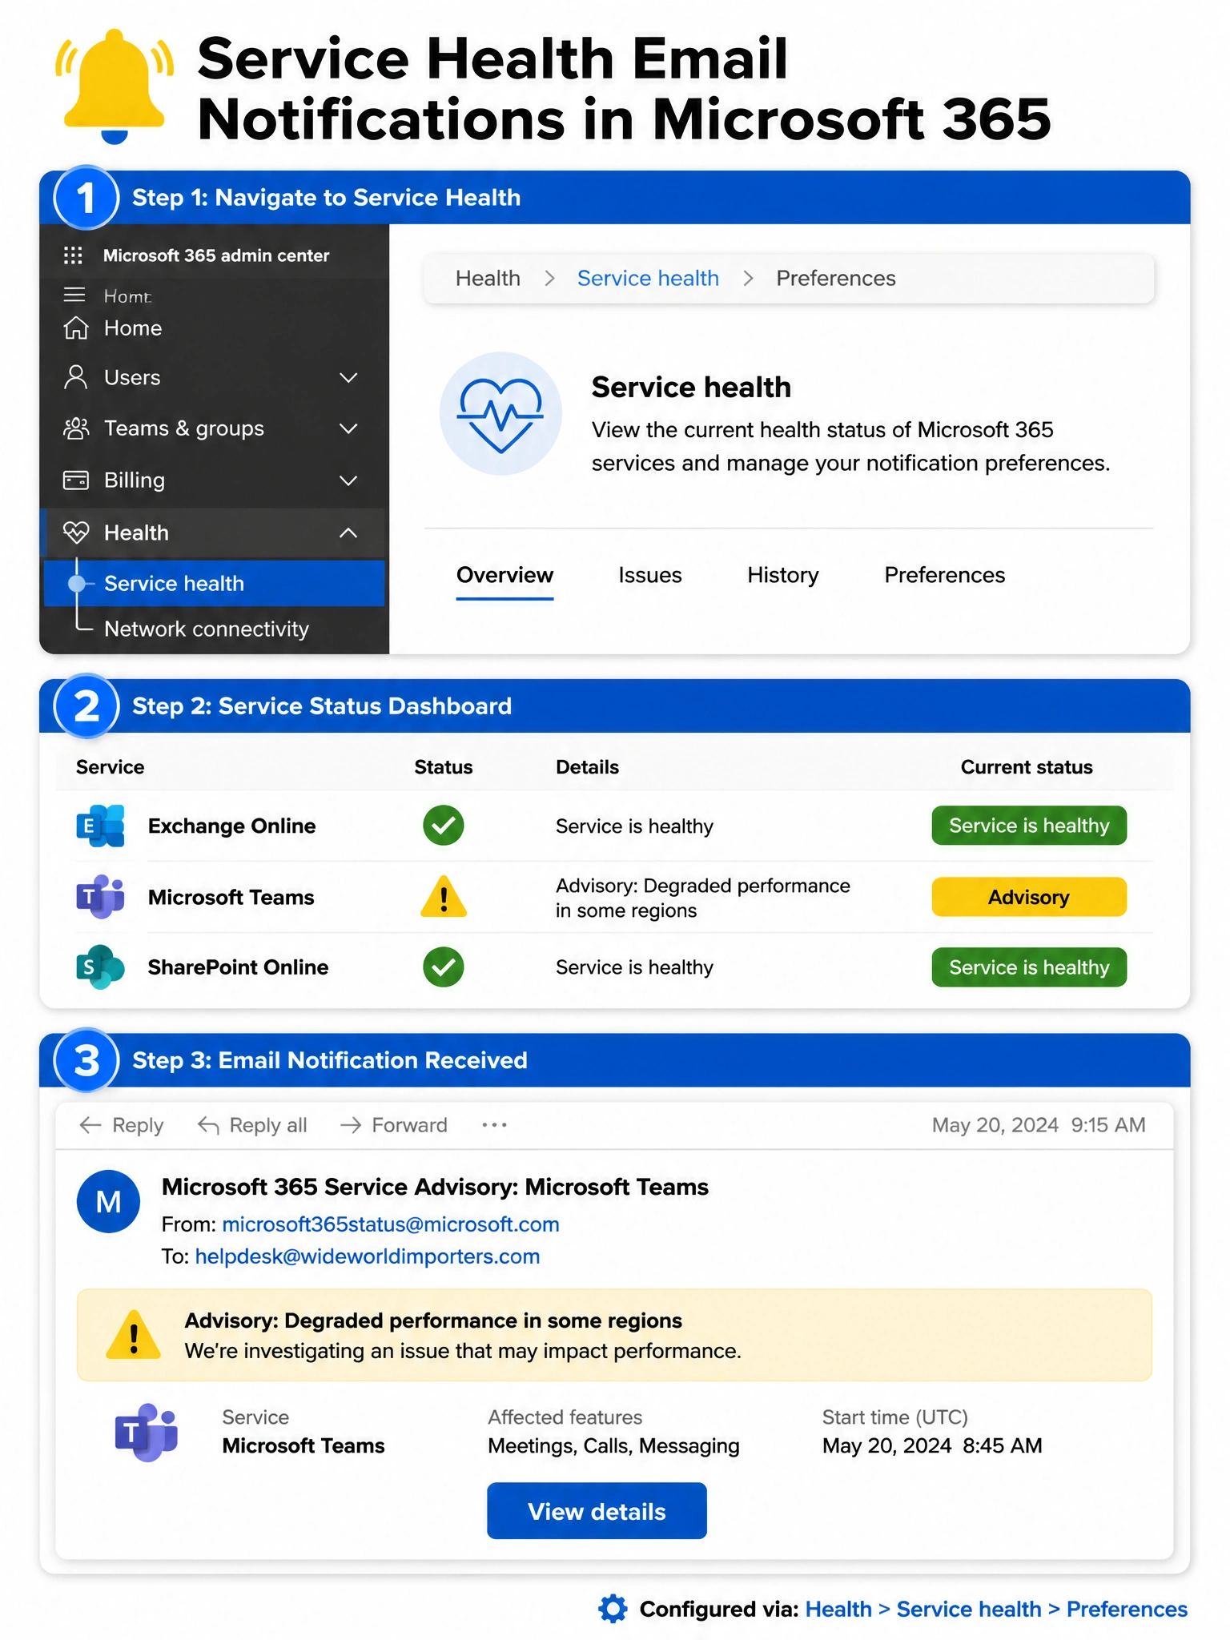Image resolution: width=1230 pixels, height=1640 pixels.
Task: Switch to the History tab
Action: point(782,575)
